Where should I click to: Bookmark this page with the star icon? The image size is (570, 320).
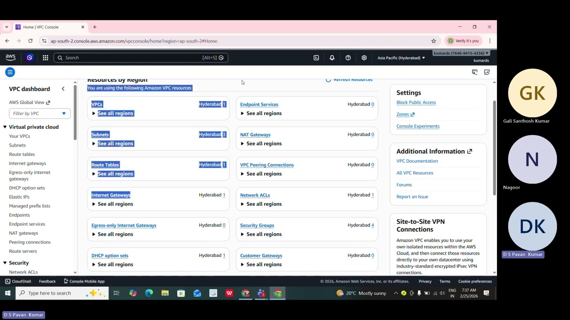point(433,41)
